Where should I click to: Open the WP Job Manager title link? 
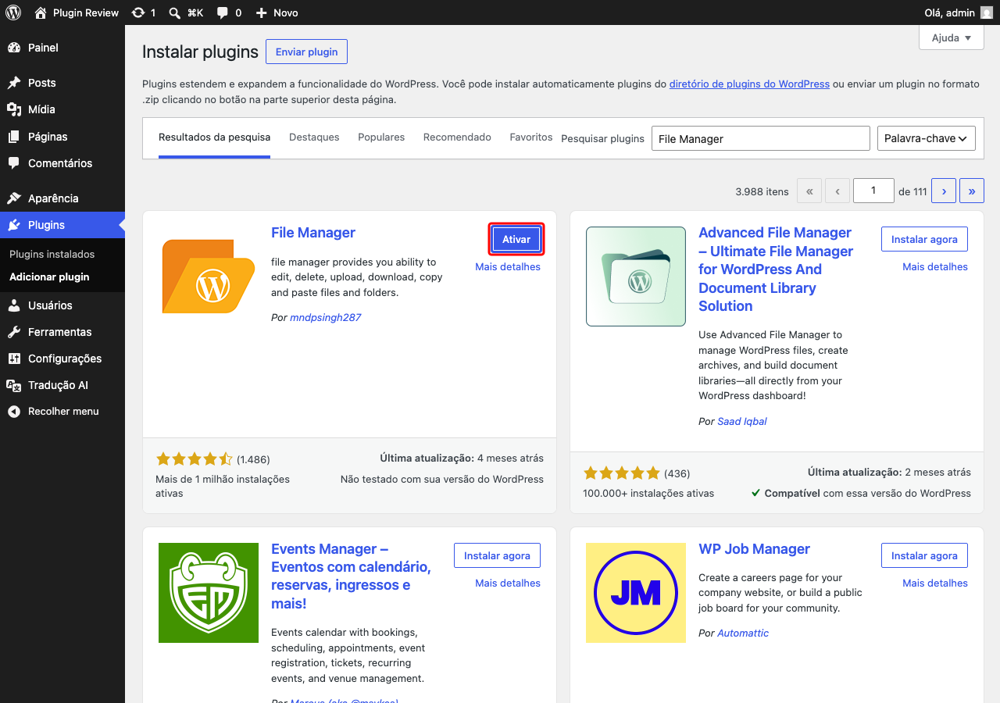click(755, 549)
